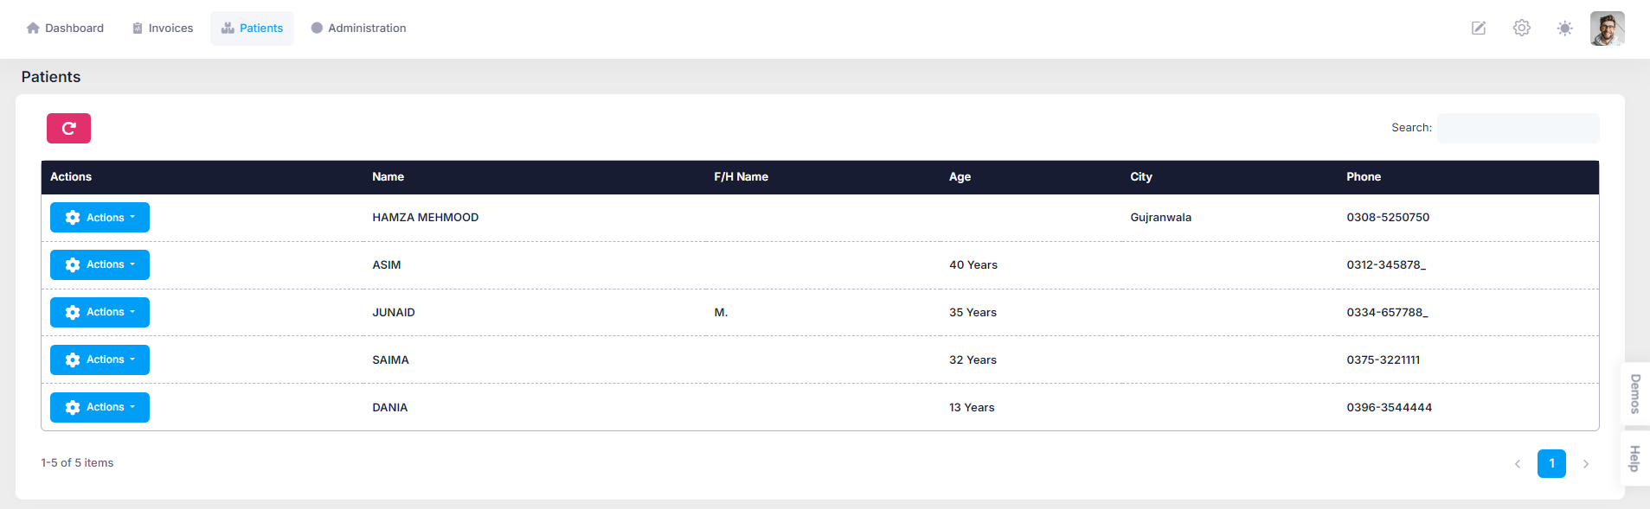Select page 1 in pagination
1650x509 pixels.
1551,464
